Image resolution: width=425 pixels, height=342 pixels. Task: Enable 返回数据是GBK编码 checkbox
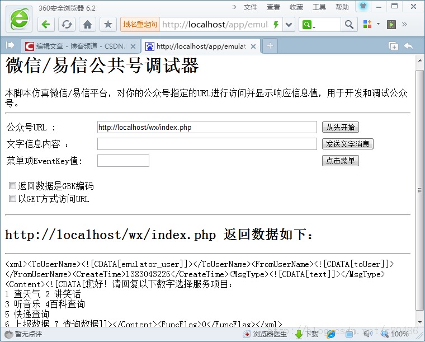[12, 185]
